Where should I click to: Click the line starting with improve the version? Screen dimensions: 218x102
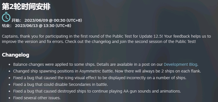pos(99,42)
